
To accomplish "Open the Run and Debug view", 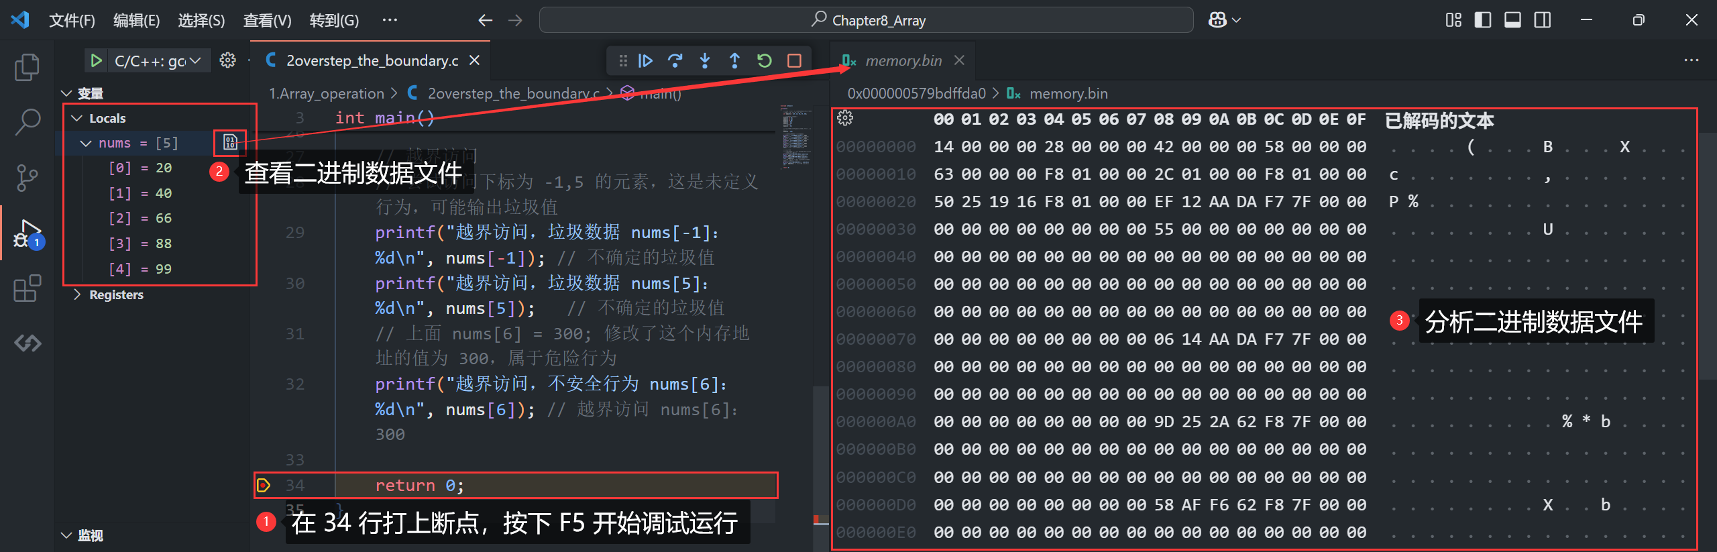I will click(x=27, y=233).
